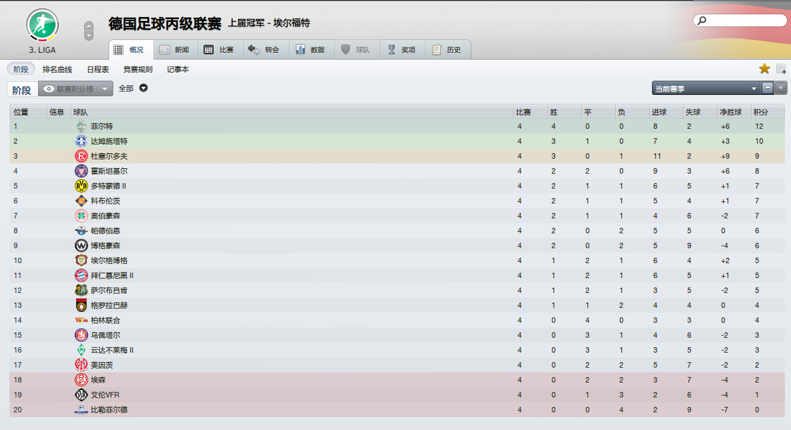The width and height of the screenshot is (791, 430).
Task: Click the add-note icon beside the star
Action: point(781,69)
